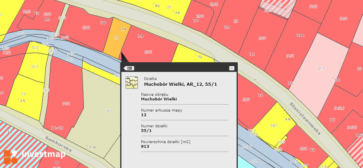The height and width of the screenshot is (168, 363).
Task: Close the parcel info popup
Action: pyautogui.click(x=232, y=68)
